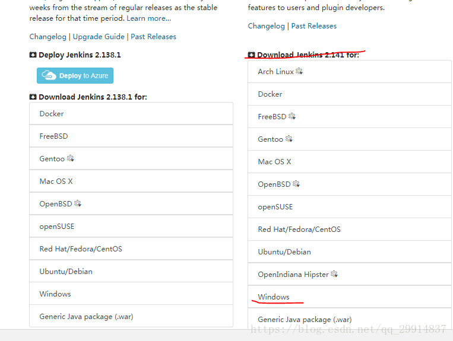
Task: Open the weekly Changelog link
Action: point(267,26)
